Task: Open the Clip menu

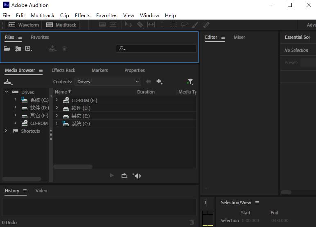Action: tap(65, 16)
